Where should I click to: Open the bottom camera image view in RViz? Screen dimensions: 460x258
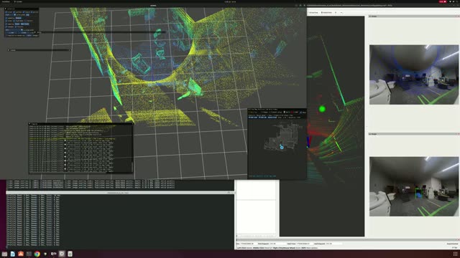click(x=414, y=186)
